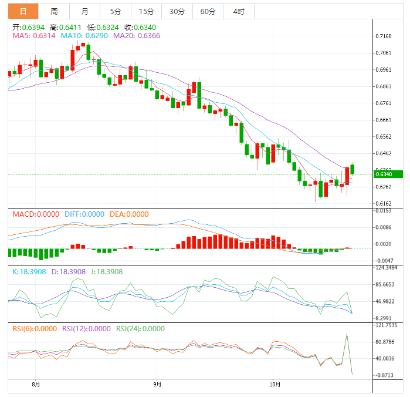Image resolution: width=410 pixels, height=397 pixels.
Task: Click the 8月 date axis label
Action: pyautogui.click(x=36, y=385)
